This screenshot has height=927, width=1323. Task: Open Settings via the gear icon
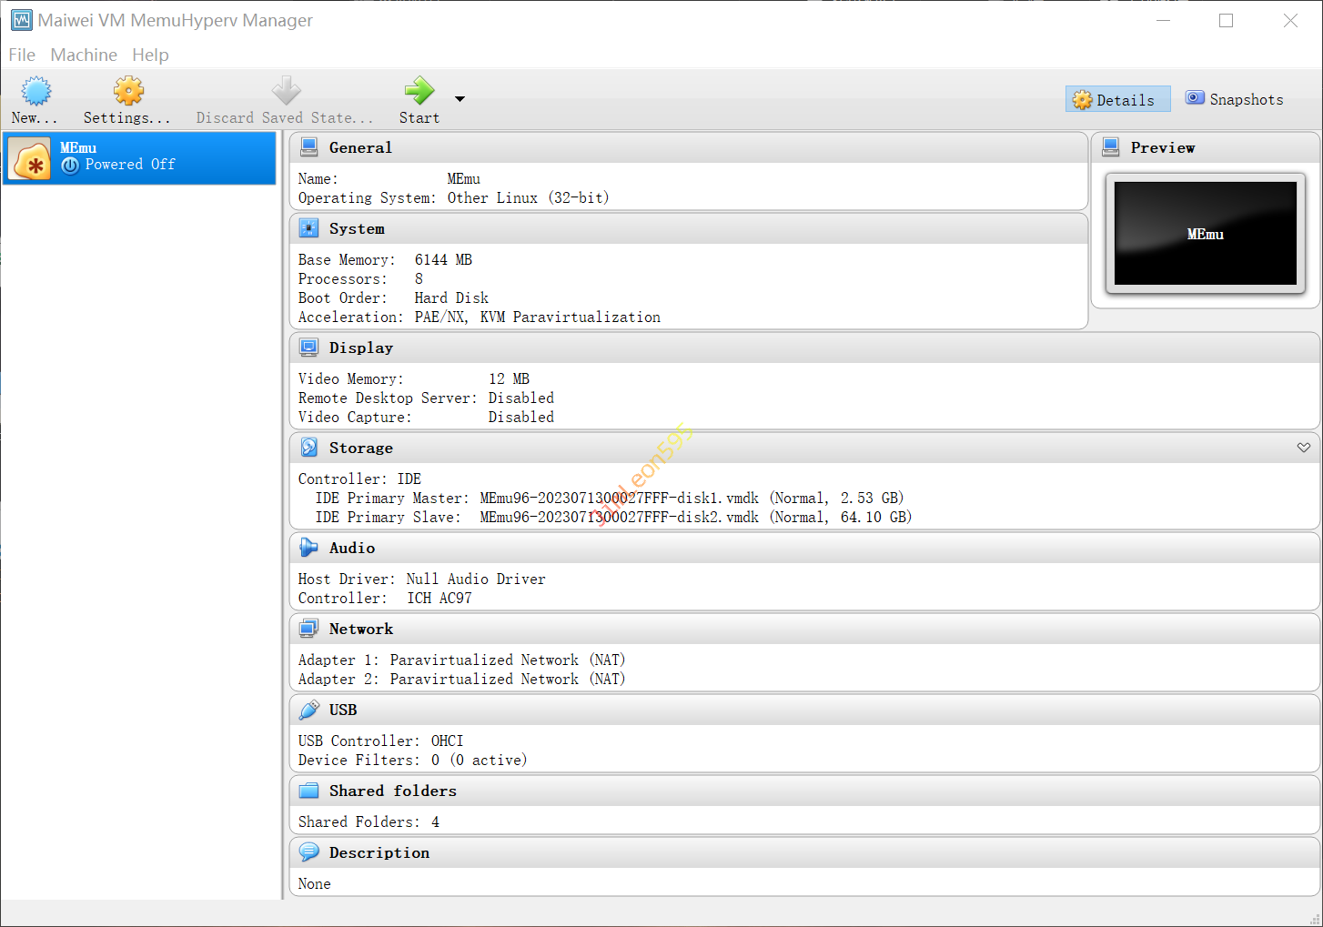coord(128,92)
